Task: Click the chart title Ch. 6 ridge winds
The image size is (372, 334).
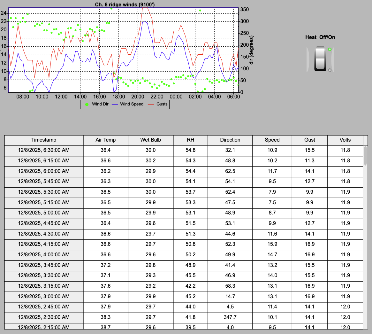Action: (x=125, y=4)
